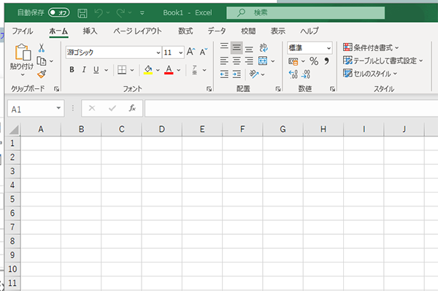Click the Top Align icon
The image size is (438, 291).
point(224,47)
